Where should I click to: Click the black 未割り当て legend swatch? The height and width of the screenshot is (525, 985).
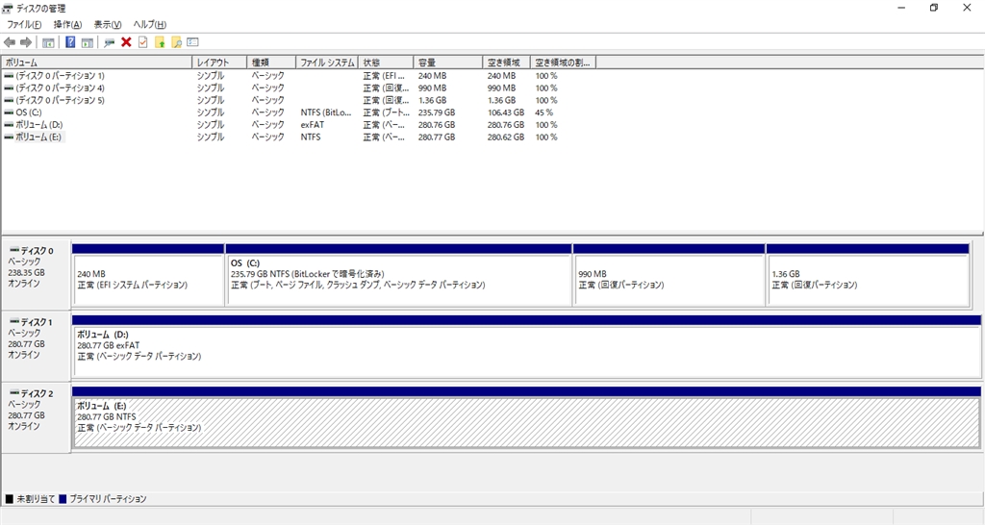click(10, 499)
